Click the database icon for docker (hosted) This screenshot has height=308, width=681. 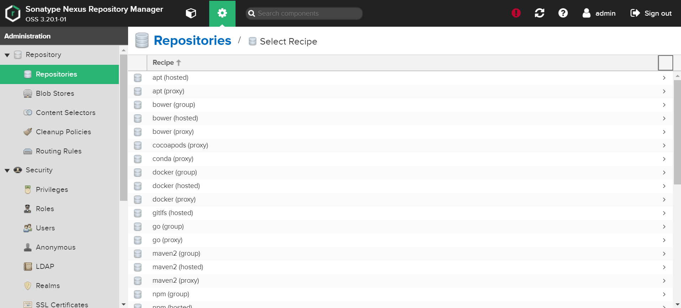click(x=138, y=186)
